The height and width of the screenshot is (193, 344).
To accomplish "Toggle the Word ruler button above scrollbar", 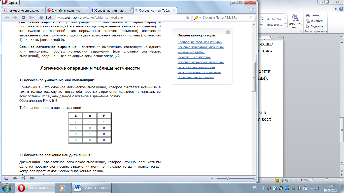I will click(x=342, y=38).
